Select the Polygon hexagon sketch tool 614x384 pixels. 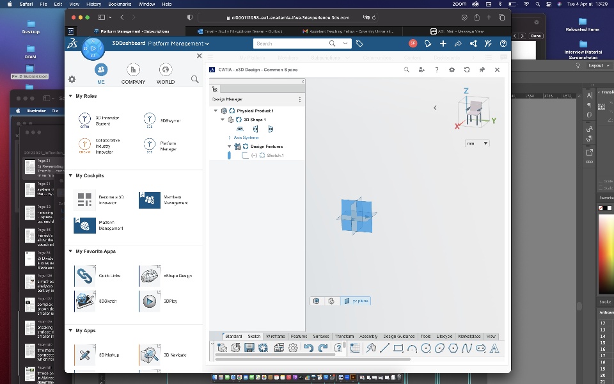pos(453,348)
